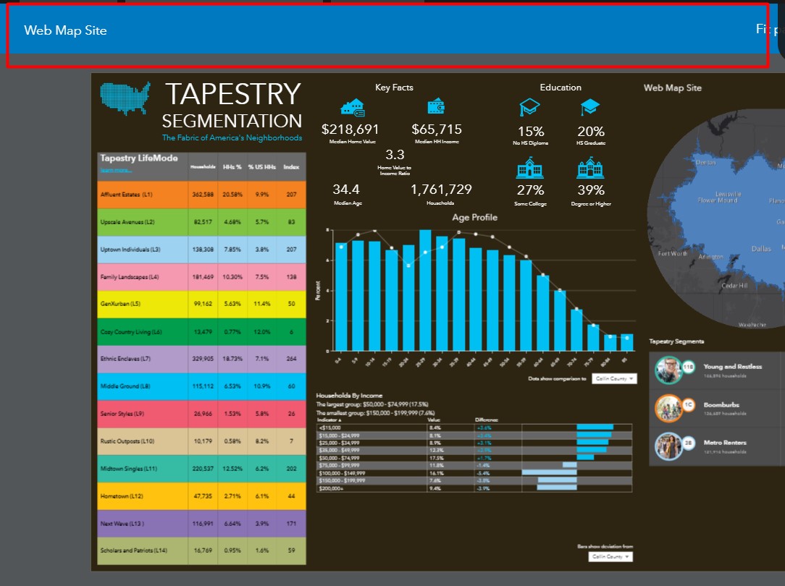Image resolution: width=785 pixels, height=586 pixels.
Task: Click the '$75,000 - $99,999' income row
Action: click(474, 465)
